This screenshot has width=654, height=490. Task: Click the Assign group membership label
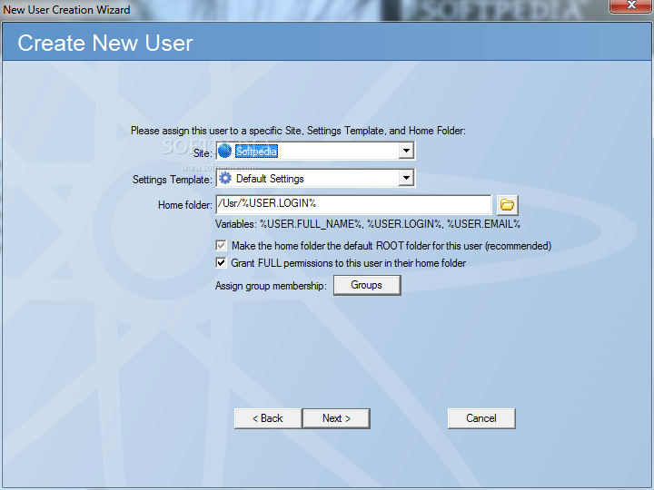pos(271,286)
